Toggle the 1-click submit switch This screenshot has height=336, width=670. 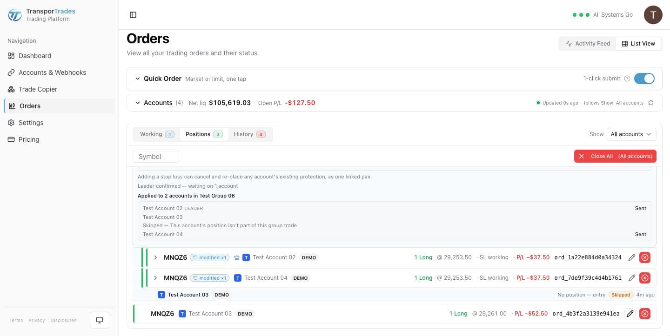coord(644,79)
